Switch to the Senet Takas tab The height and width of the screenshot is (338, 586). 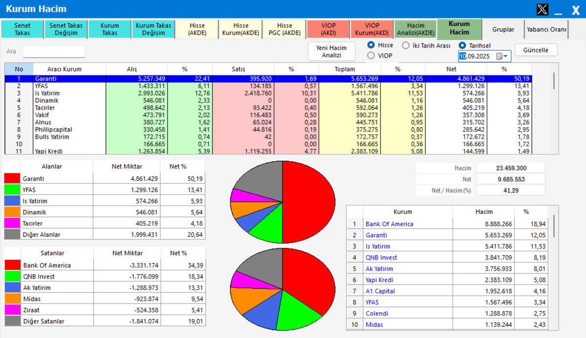22,29
